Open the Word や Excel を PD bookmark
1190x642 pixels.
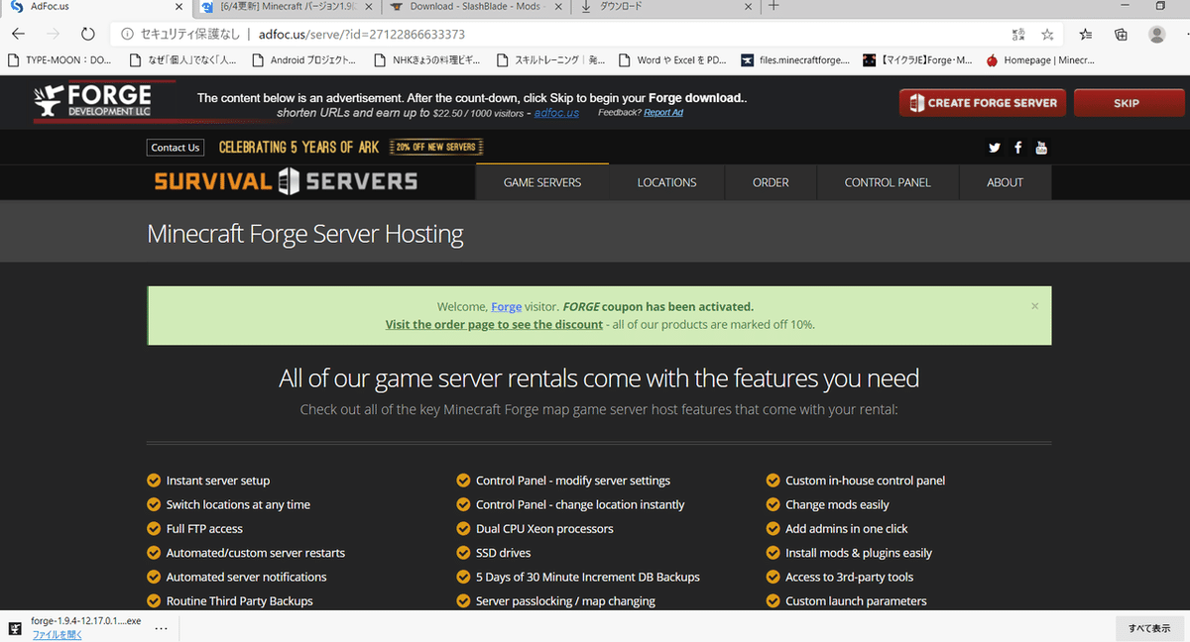672,60
